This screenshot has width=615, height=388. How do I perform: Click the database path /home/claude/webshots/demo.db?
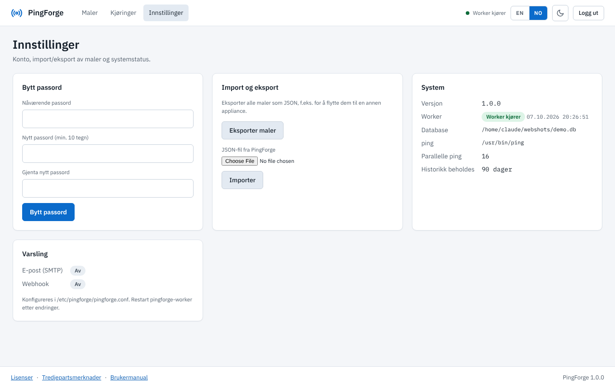point(529,130)
